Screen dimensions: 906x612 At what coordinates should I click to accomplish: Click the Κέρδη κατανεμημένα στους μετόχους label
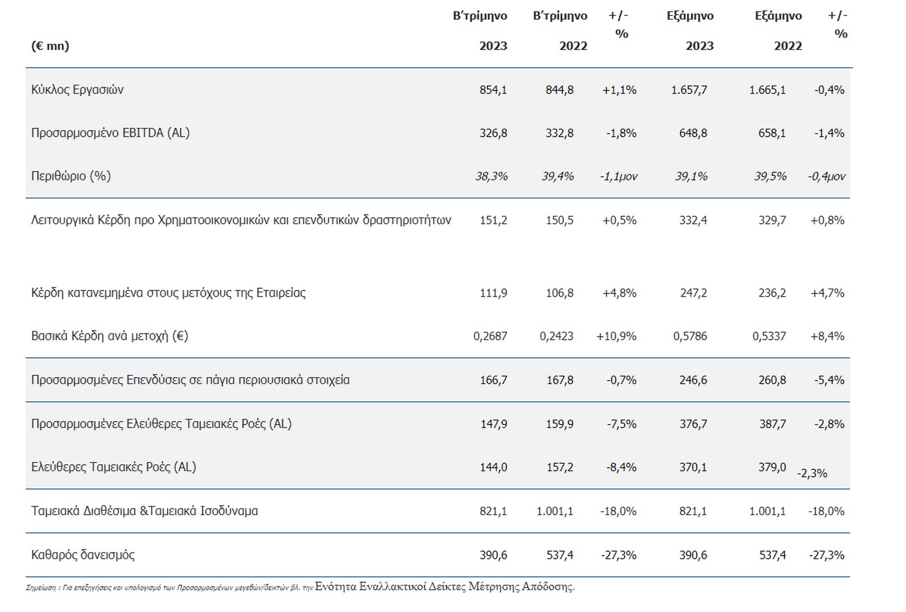tap(168, 293)
